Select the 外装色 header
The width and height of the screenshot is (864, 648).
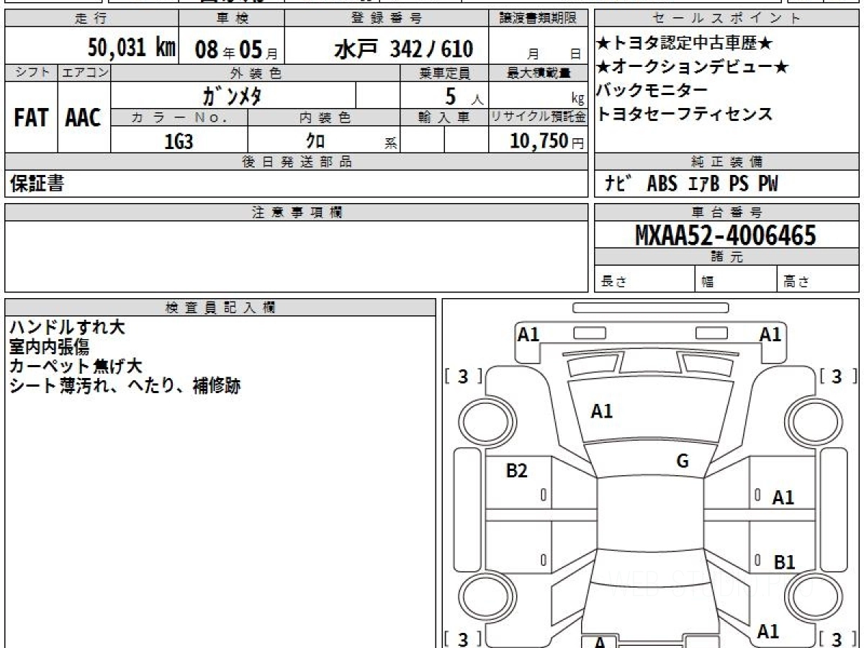(256, 73)
